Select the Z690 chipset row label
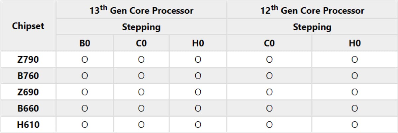 click(28, 92)
